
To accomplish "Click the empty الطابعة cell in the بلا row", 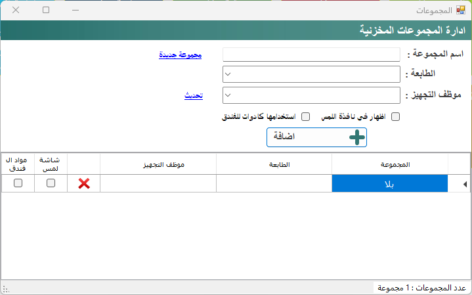I will tap(274, 183).
